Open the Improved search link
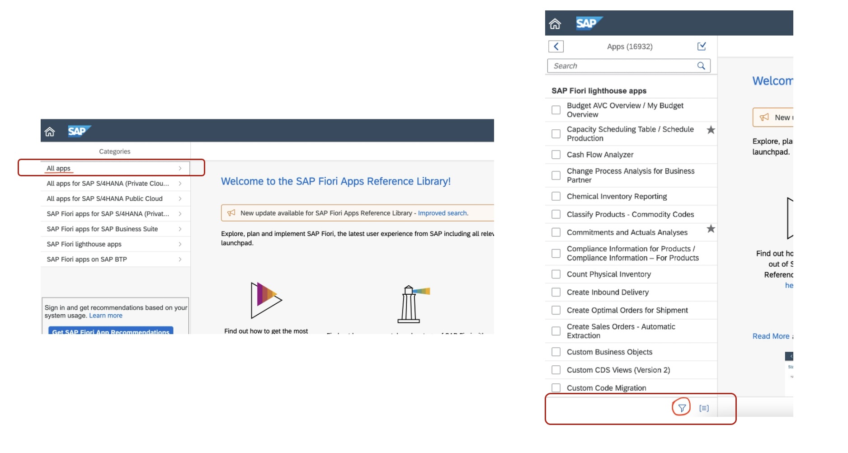Viewport: 848px width, 453px height. (443, 213)
